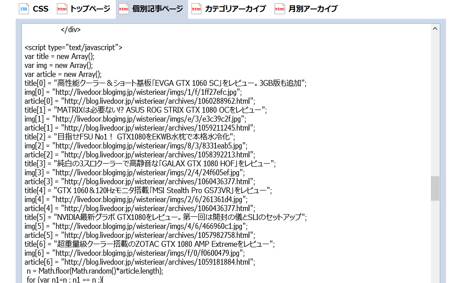Viewport: 455px width, 283px height.
Task: Click the CSS file icon
Action: 24,8
